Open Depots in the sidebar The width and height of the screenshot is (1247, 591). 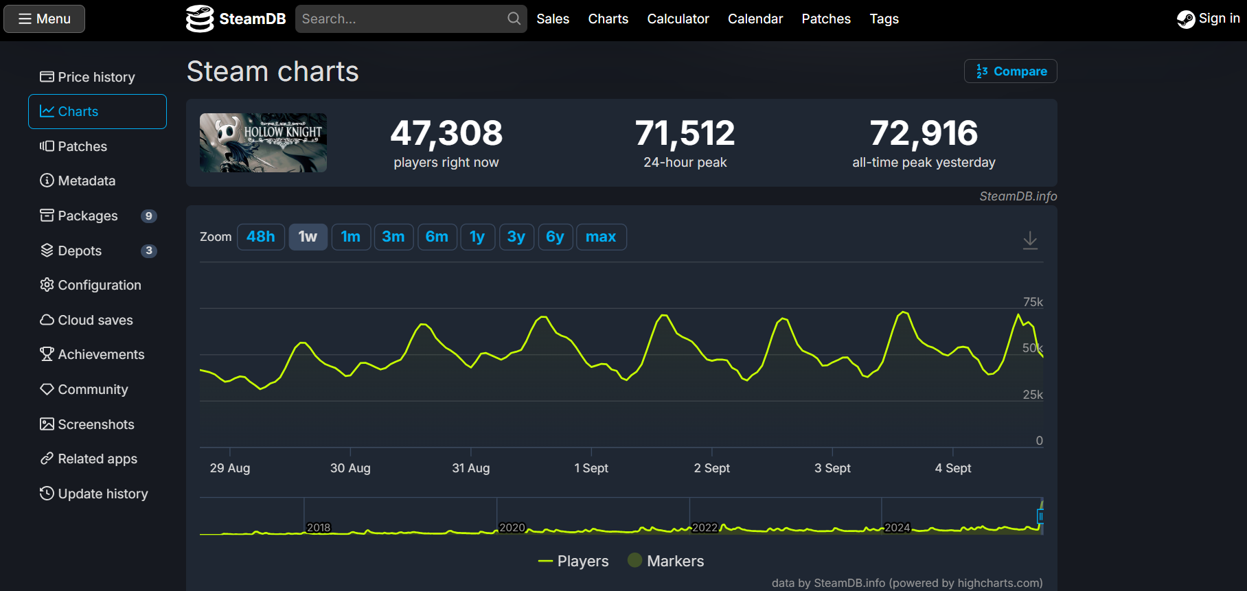click(x=97, y=251)
